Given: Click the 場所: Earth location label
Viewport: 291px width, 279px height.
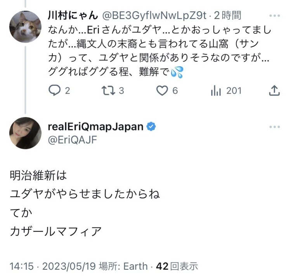Looking at the screenshot, I should (x=123, y=266).
